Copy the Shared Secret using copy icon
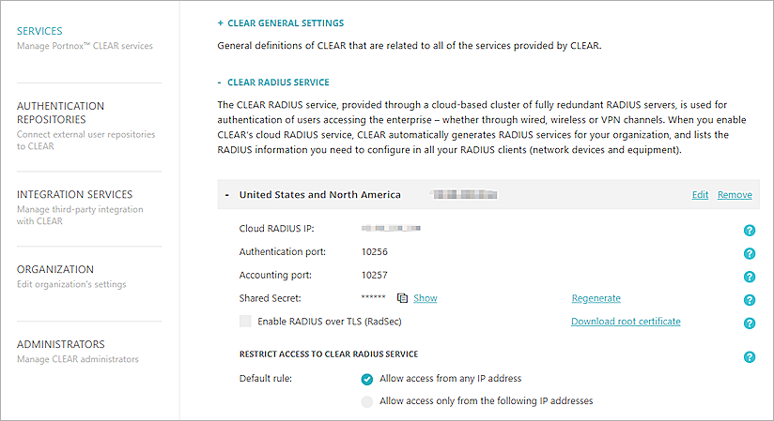Image resolution: width=774 pixels, height=421 pixels. [402, 298]
